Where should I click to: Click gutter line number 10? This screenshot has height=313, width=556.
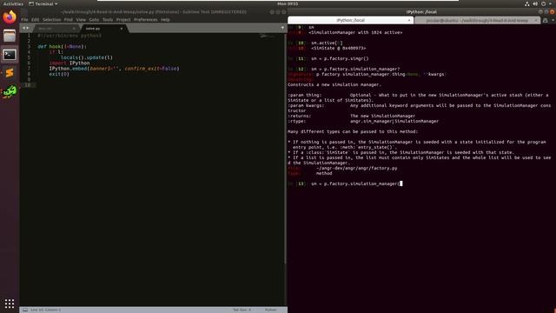pyautogui.click(x=28, y=85)
